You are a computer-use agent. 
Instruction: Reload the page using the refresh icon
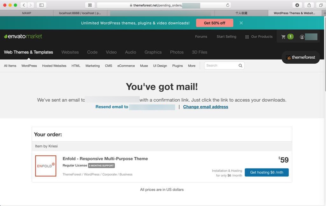228,5
